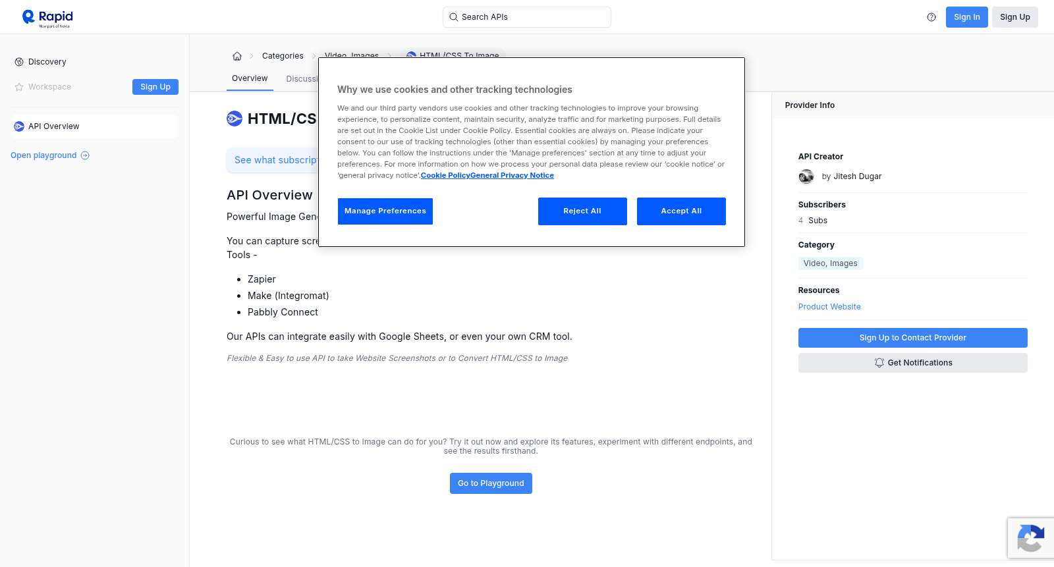1054x567 pixels.
Task: Focus the Search APIs field
Action: [527, 17]
